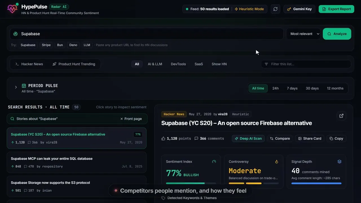This screenshot has height=203, width=361.
Task: Click the flame icon in Controversy card
Action: (x=277, y=162)
